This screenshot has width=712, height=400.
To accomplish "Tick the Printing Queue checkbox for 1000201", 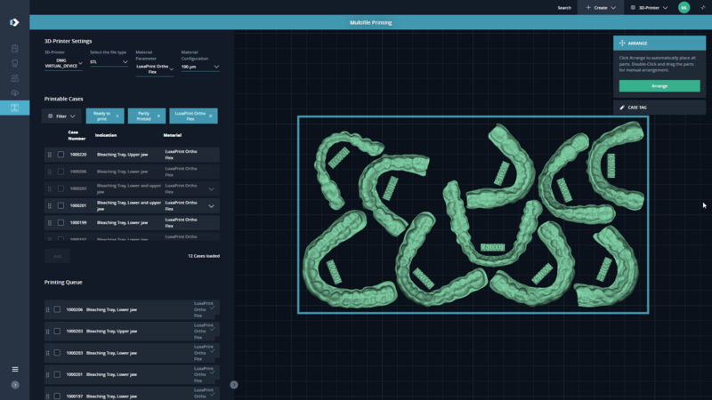I will [57, 374].
